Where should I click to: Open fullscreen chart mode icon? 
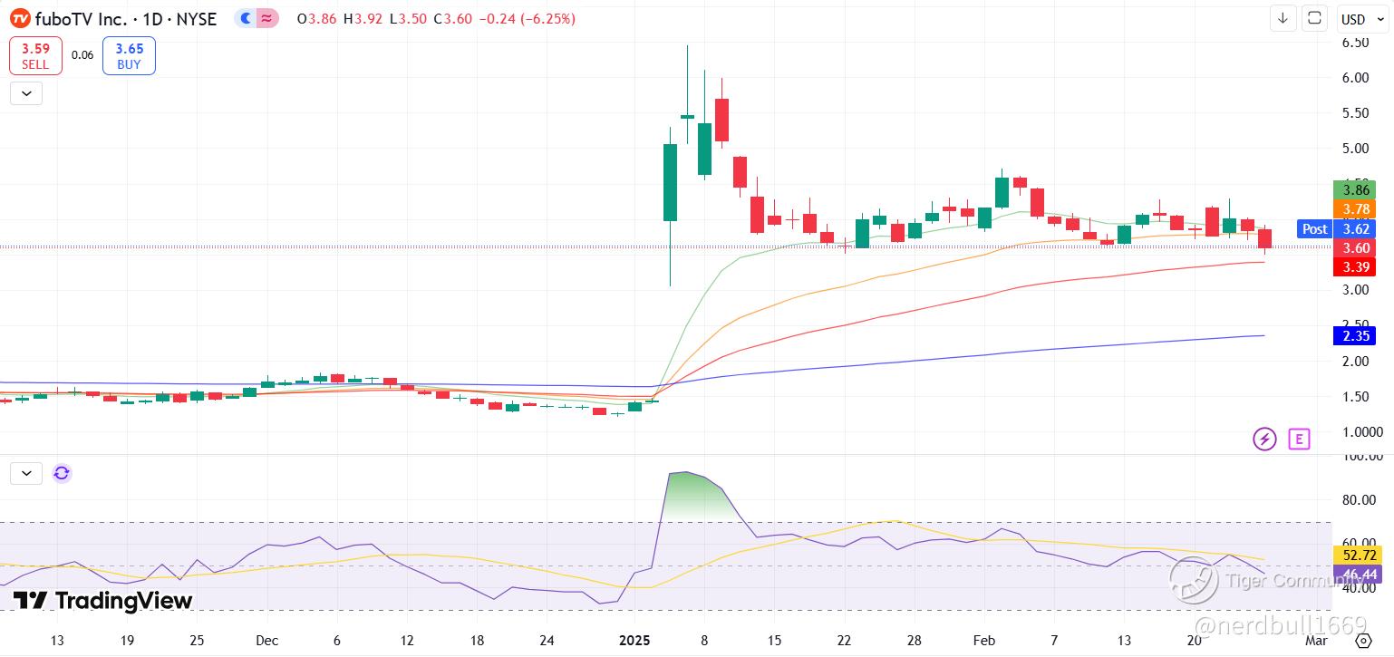(x=1314, y=18)
